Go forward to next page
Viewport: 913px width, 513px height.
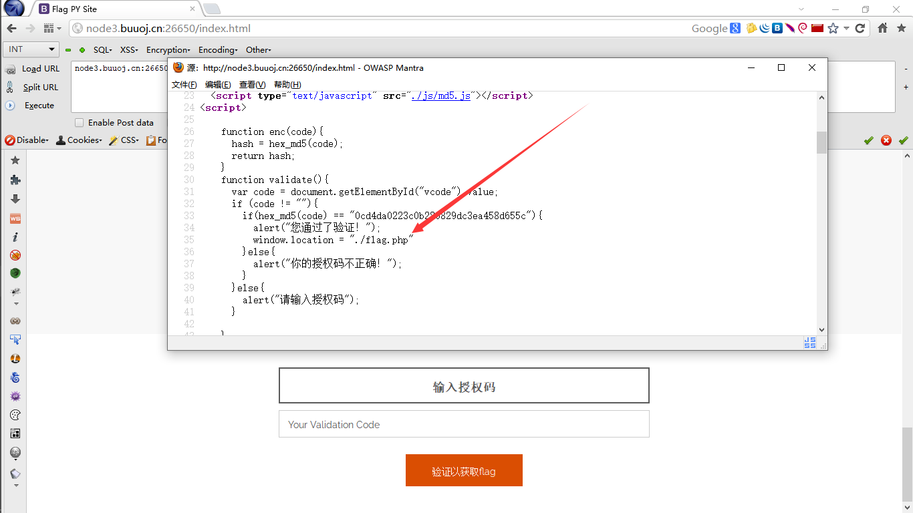(x=30, y=28)
